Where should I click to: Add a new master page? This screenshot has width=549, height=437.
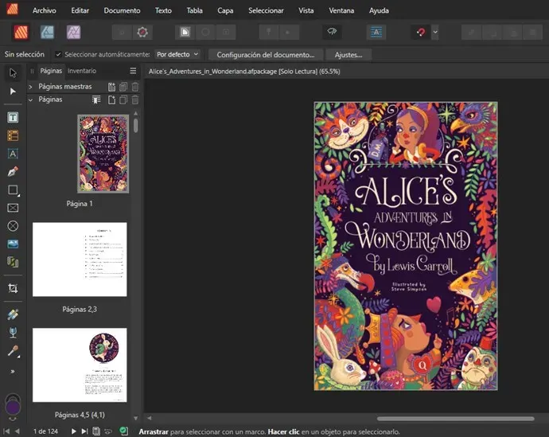click(x=111, y=87)
